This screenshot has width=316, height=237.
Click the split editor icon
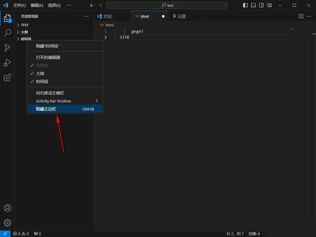click(300, 16)
